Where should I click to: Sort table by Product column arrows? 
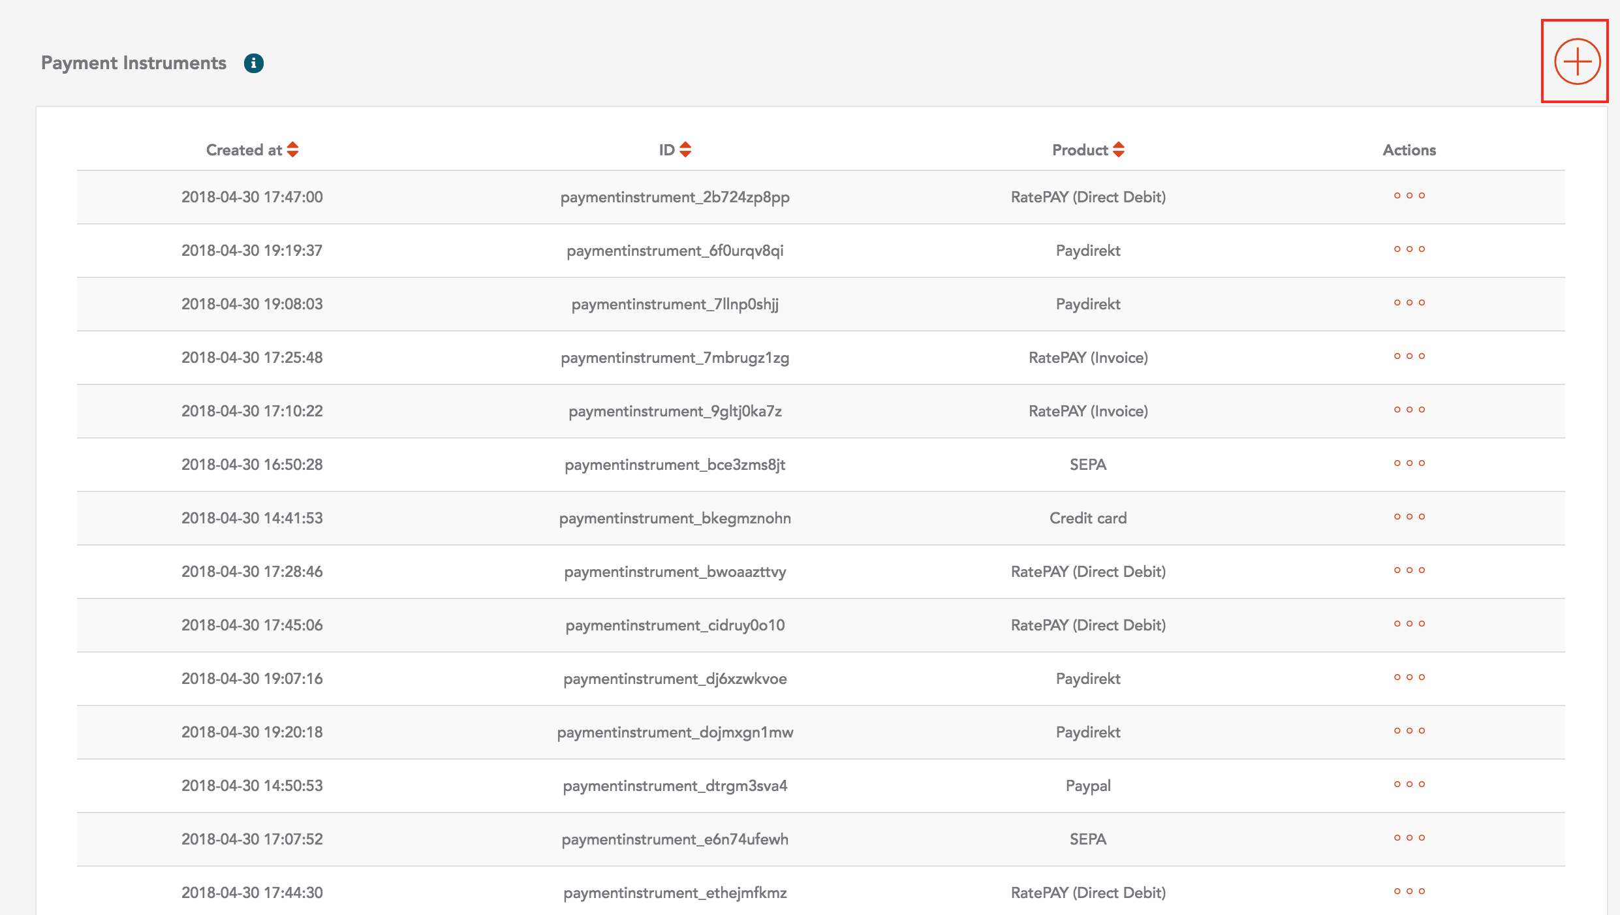(x=1118, y=150)
